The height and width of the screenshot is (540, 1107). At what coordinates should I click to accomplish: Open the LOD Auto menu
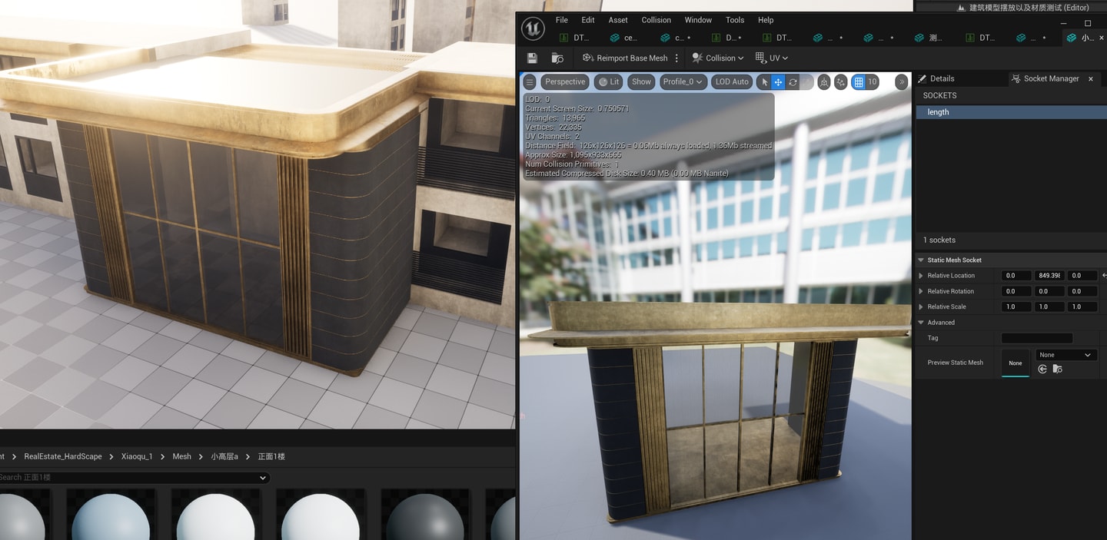[731, 81]
